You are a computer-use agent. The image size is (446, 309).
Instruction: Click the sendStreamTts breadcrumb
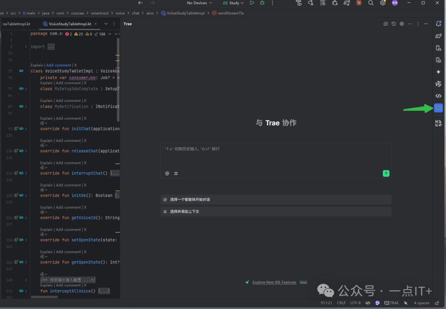[228, 13]
